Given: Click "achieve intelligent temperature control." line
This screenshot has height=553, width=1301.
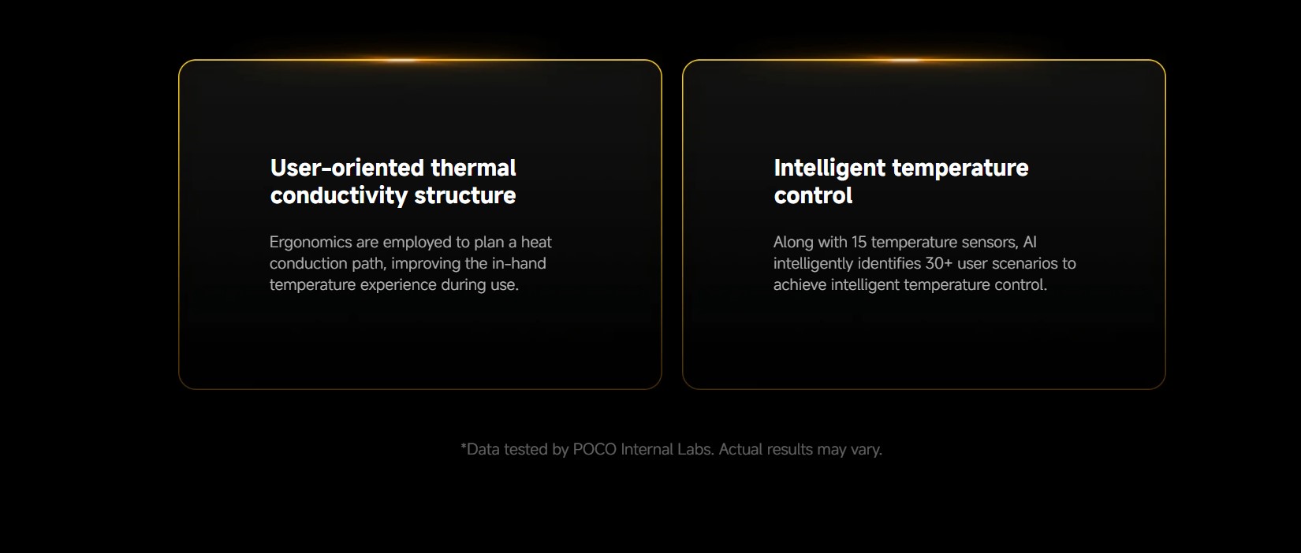Looking at the screenshot, I should click(x=910, y=284).
